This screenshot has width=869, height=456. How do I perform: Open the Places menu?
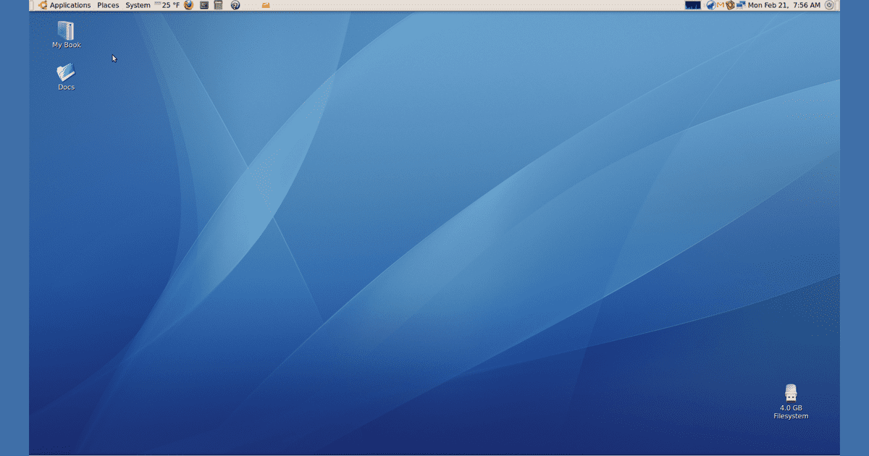(x=108, y=5)
